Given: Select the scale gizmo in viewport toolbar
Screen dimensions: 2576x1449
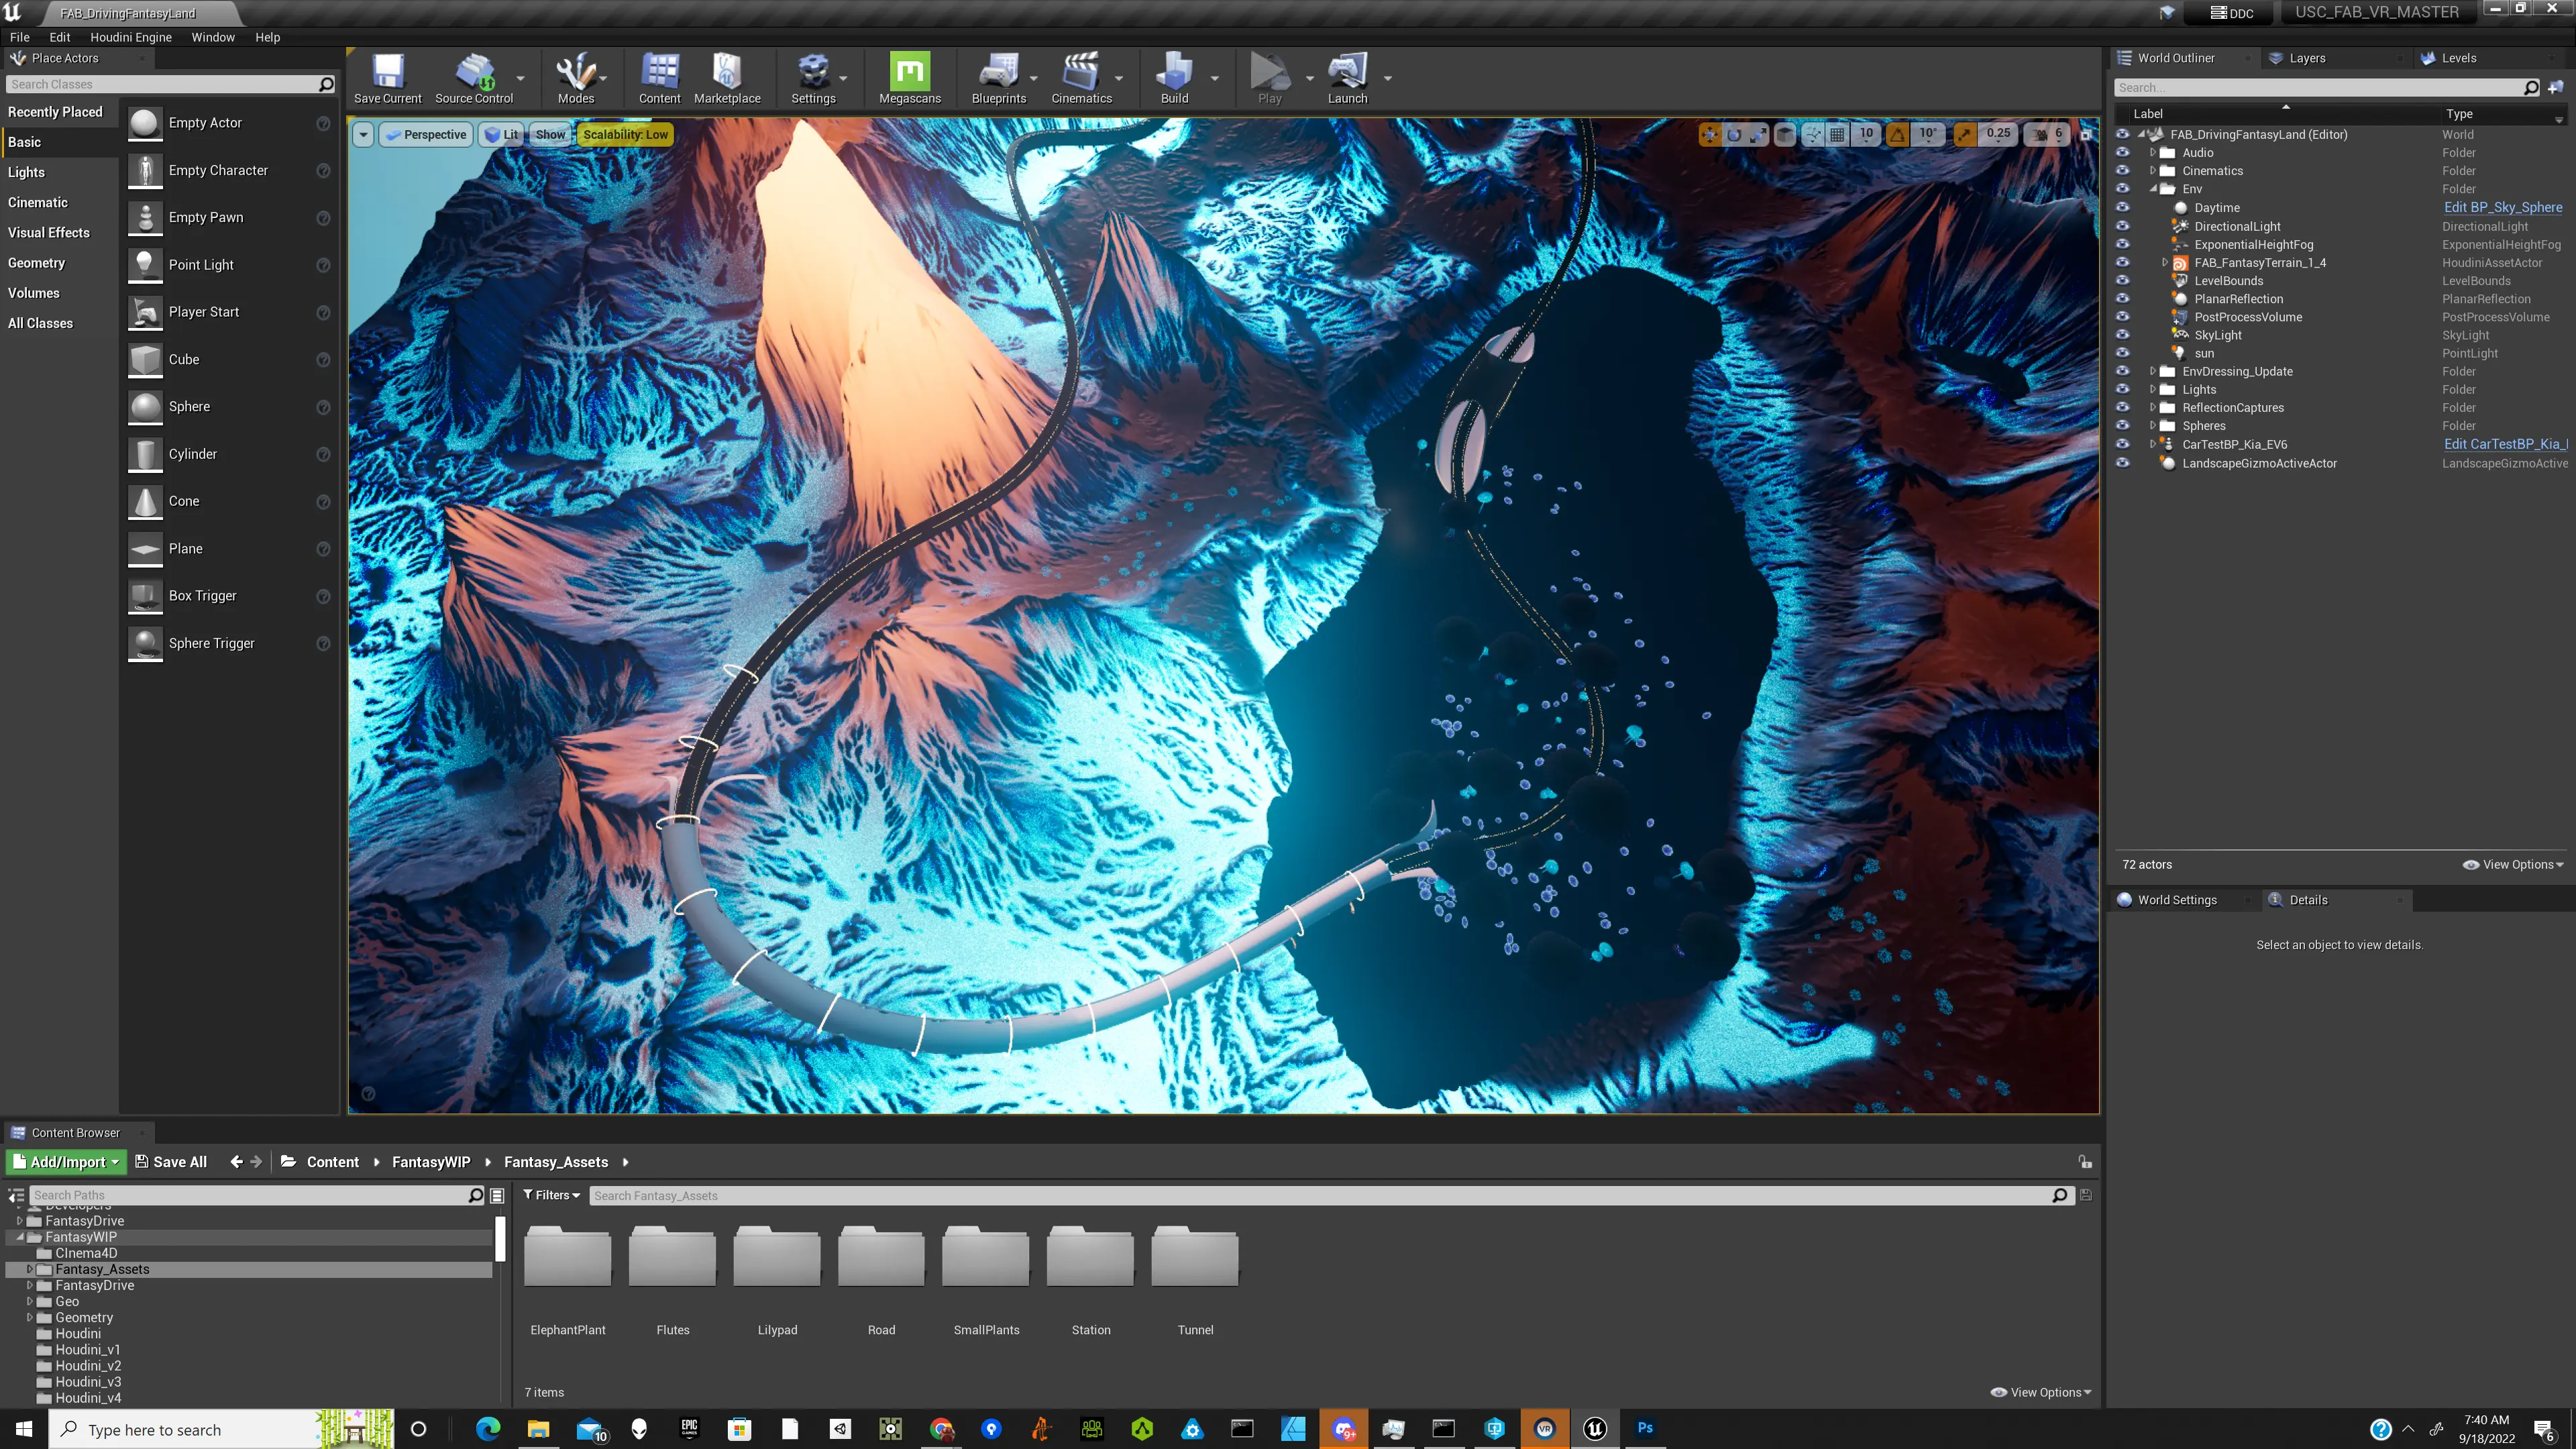Looking at the screenshot, I should click(1758, 134).
